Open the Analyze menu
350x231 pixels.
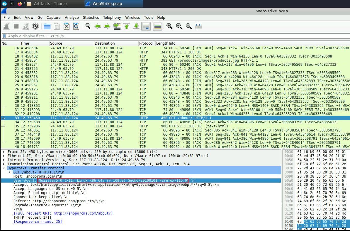coord(72,18)
